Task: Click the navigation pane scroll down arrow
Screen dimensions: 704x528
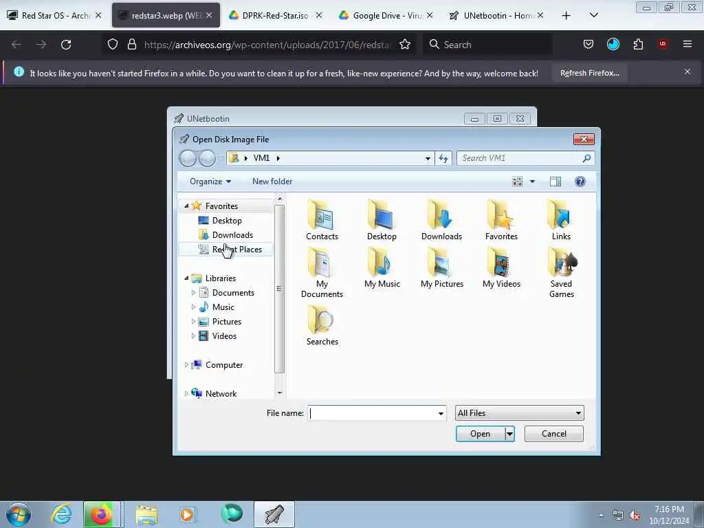Action: click(x=279, y=393)
